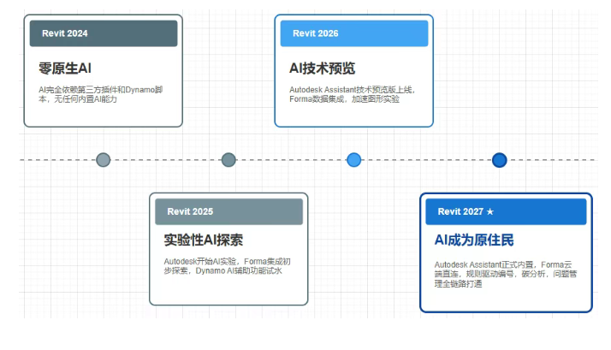Select the light blue Revit 2026 timeline dot
Image resolution: width=611 pixels, height=350 pixels.
click(x=353, y=160)
